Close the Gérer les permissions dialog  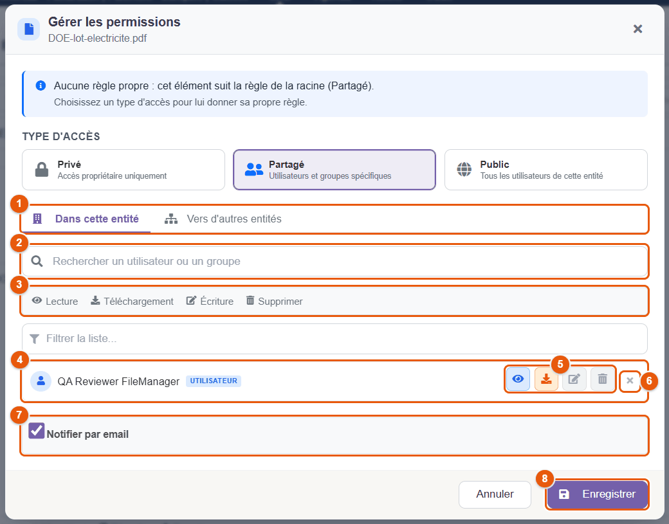tap(637, 28)
